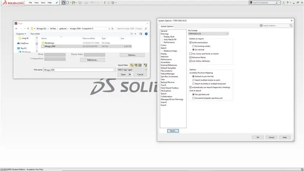
Task: Open the View menu
Action: pyautogui.click(x=36, y=3)
